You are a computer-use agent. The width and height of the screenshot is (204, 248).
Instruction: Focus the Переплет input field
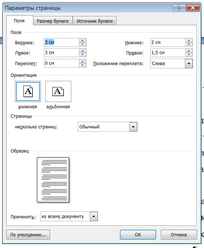[61, 63]
